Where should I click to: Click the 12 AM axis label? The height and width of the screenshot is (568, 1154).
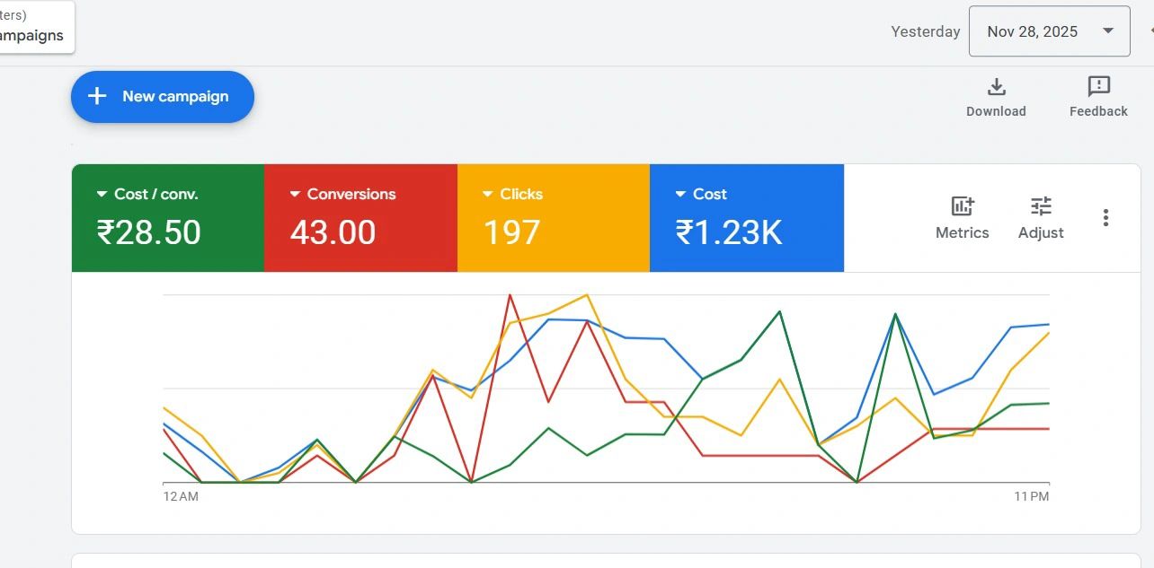click(181, 496)
